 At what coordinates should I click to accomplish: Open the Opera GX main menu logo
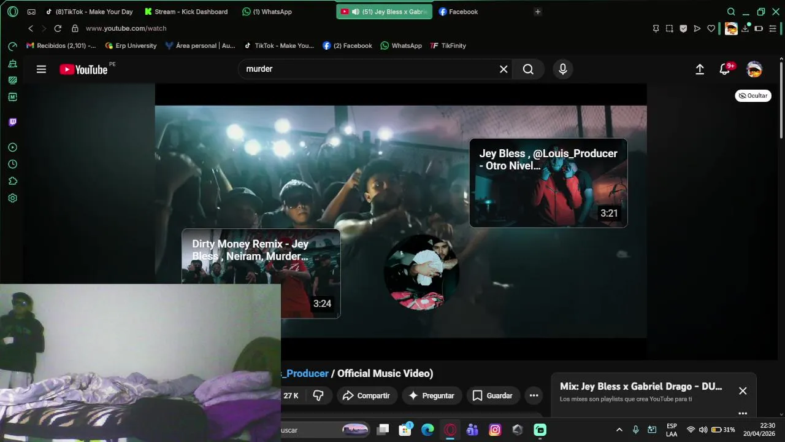pos(13,12)
